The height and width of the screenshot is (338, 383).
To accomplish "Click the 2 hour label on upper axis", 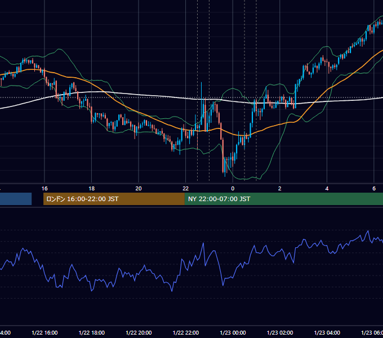I will (x=280, y=189).
